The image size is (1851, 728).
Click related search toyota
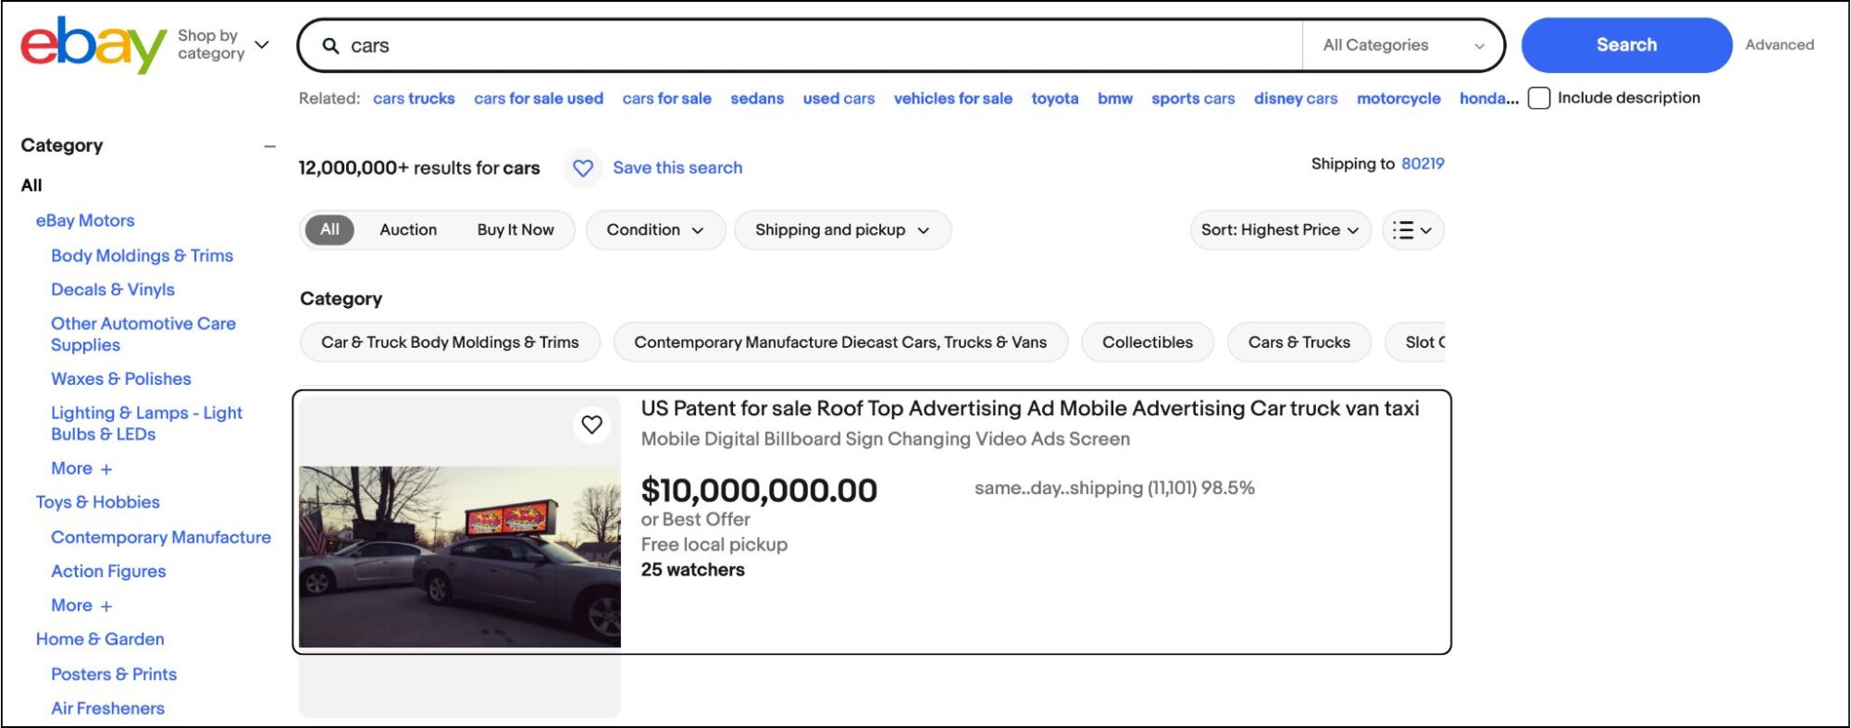point(1055,98)
